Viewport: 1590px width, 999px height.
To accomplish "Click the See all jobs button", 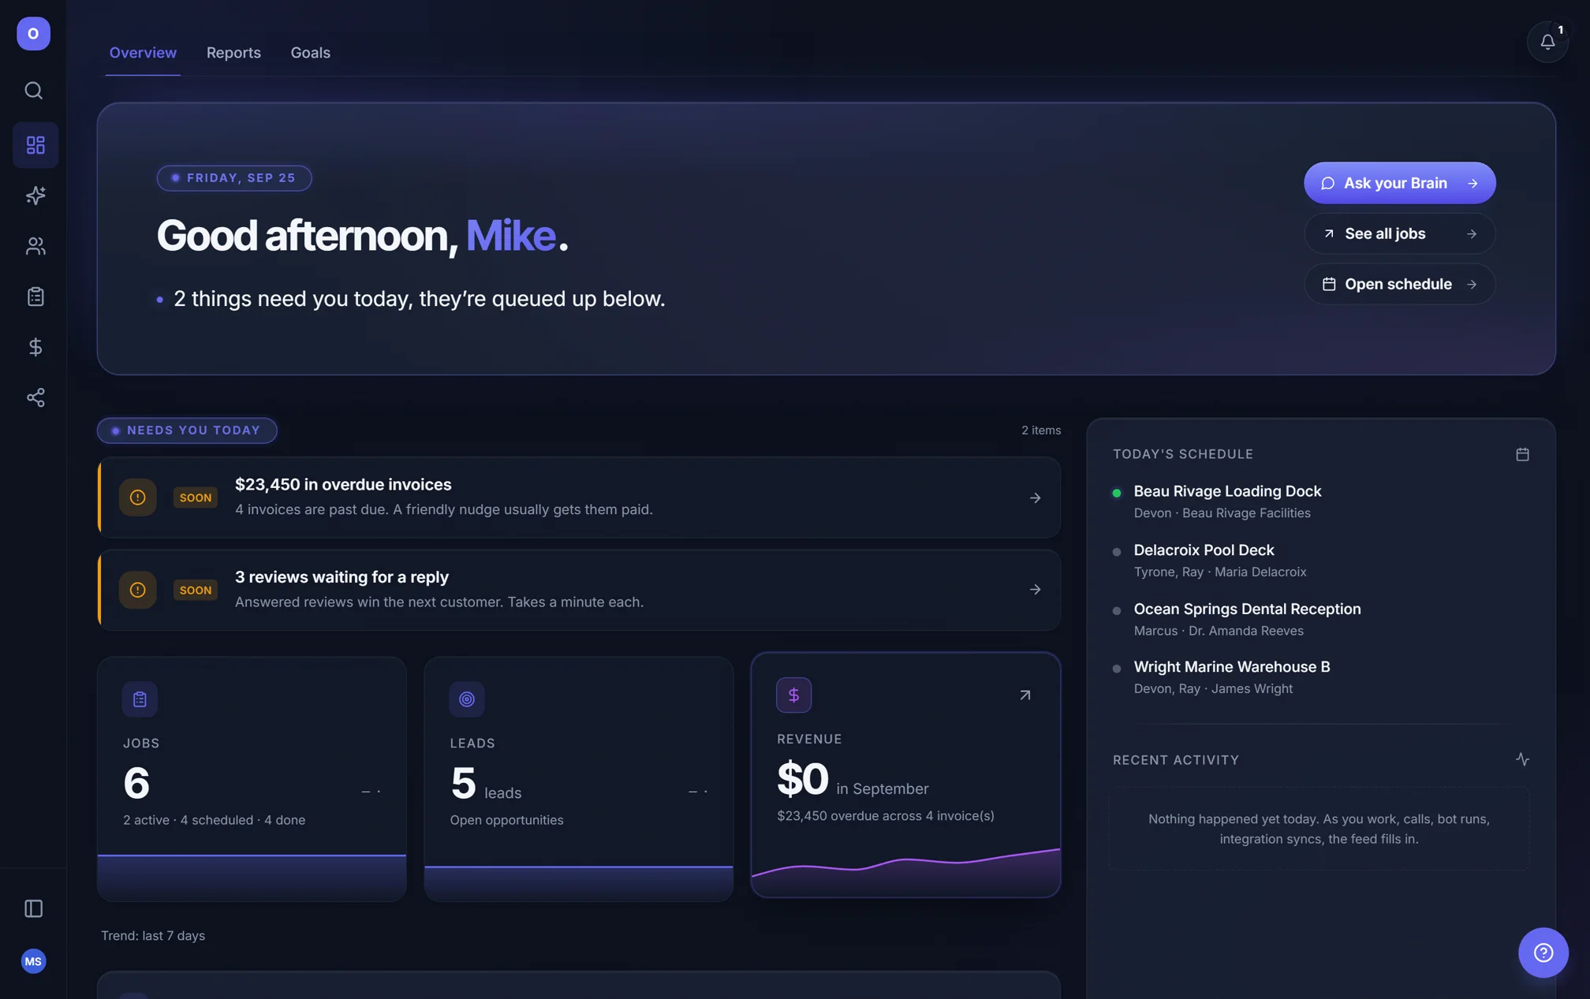I will [x=1399, y=233].
